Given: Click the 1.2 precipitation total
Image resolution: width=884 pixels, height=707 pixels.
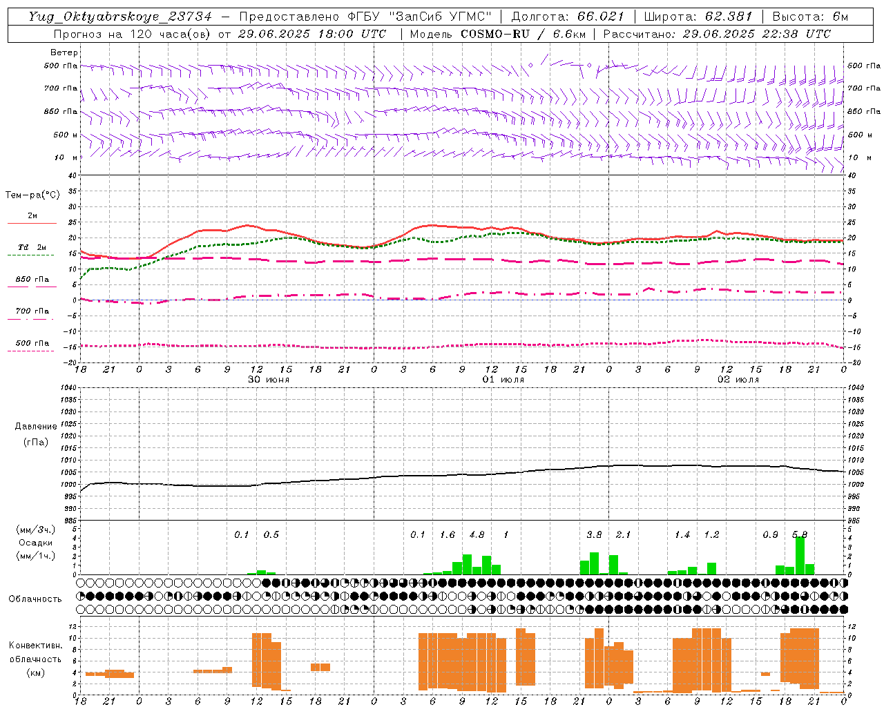Looking at the screenshot, I should 711,535.
